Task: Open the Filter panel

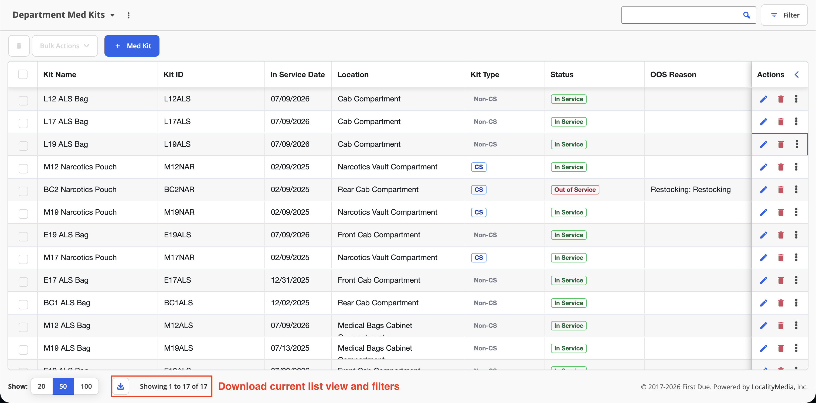Action: click(784, 15)
